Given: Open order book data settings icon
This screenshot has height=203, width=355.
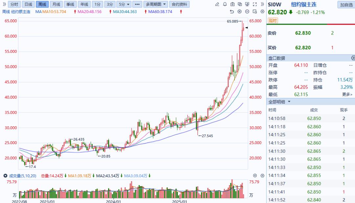Looking at the screenshot, I should click(353, 58).
